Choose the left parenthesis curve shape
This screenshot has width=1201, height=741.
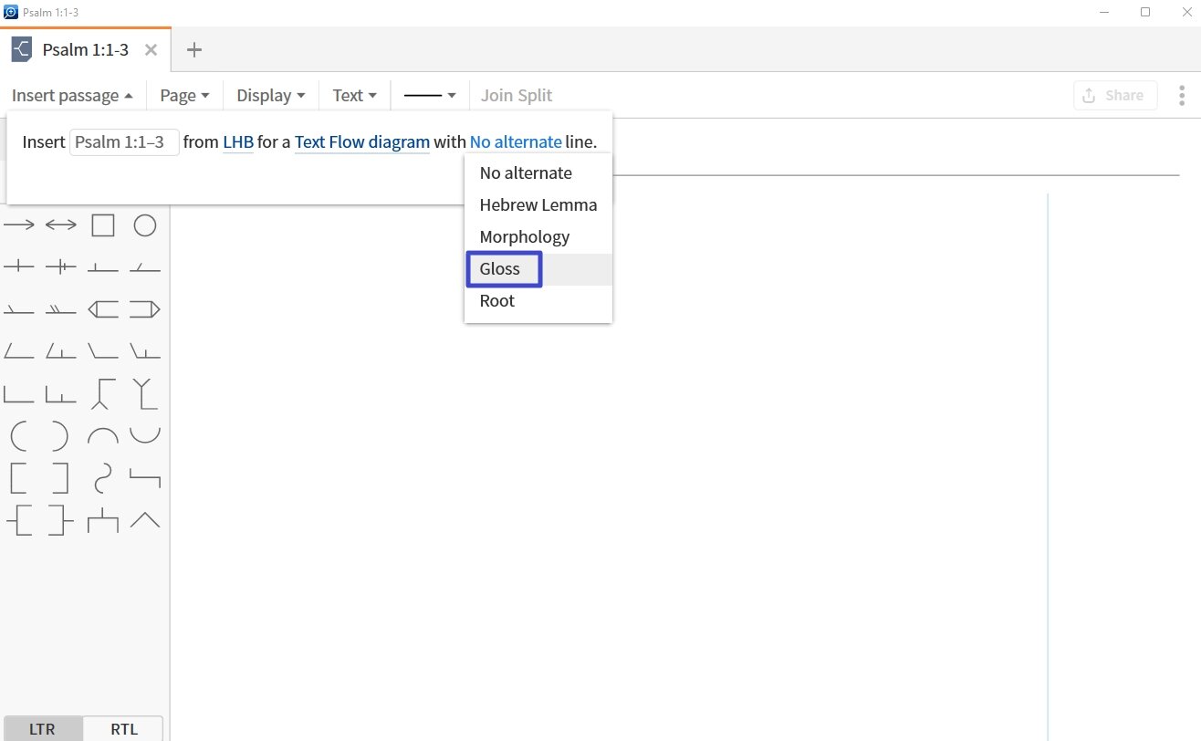point(19,436)
